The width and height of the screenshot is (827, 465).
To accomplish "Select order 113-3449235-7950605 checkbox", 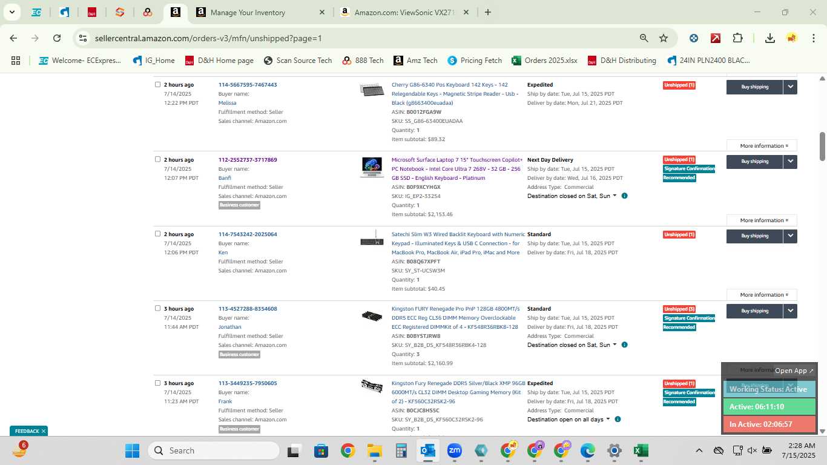I will coord(157,383).
